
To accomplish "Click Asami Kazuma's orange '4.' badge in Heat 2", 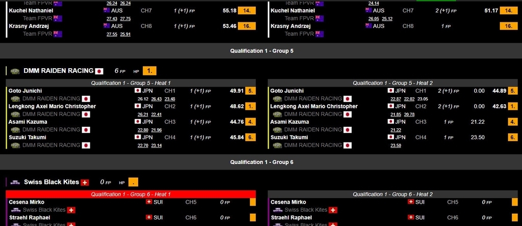I will (x=513, y=122).
